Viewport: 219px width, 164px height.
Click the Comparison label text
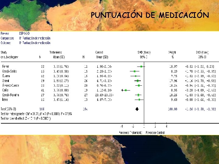tap(7, 38)
